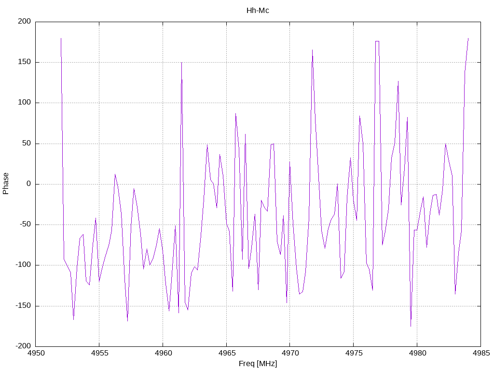
Task: Click the x-axis tick label '4970'
Action: (x=290, y=353)
